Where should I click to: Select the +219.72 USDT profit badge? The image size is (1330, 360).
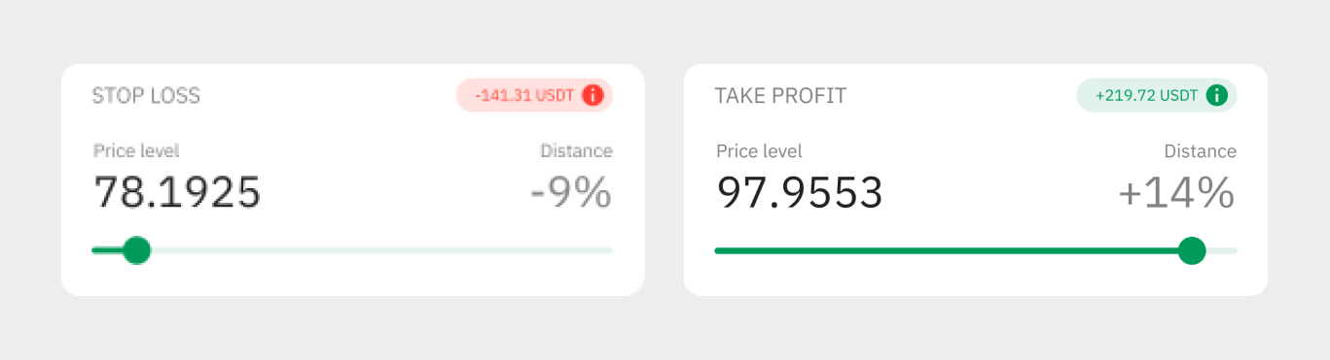click(x=1157, y=95)
